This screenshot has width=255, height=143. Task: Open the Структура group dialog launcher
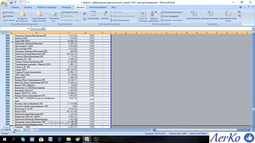[240, 24]
